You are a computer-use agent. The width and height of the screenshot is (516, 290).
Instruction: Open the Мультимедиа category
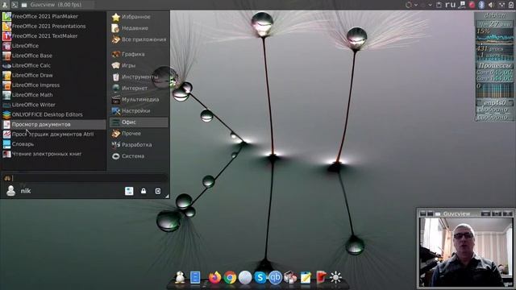[139, 99]
